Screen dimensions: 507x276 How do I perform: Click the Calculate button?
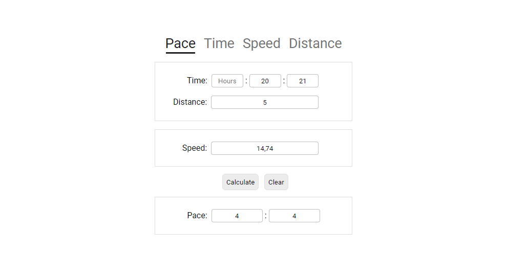240,182
